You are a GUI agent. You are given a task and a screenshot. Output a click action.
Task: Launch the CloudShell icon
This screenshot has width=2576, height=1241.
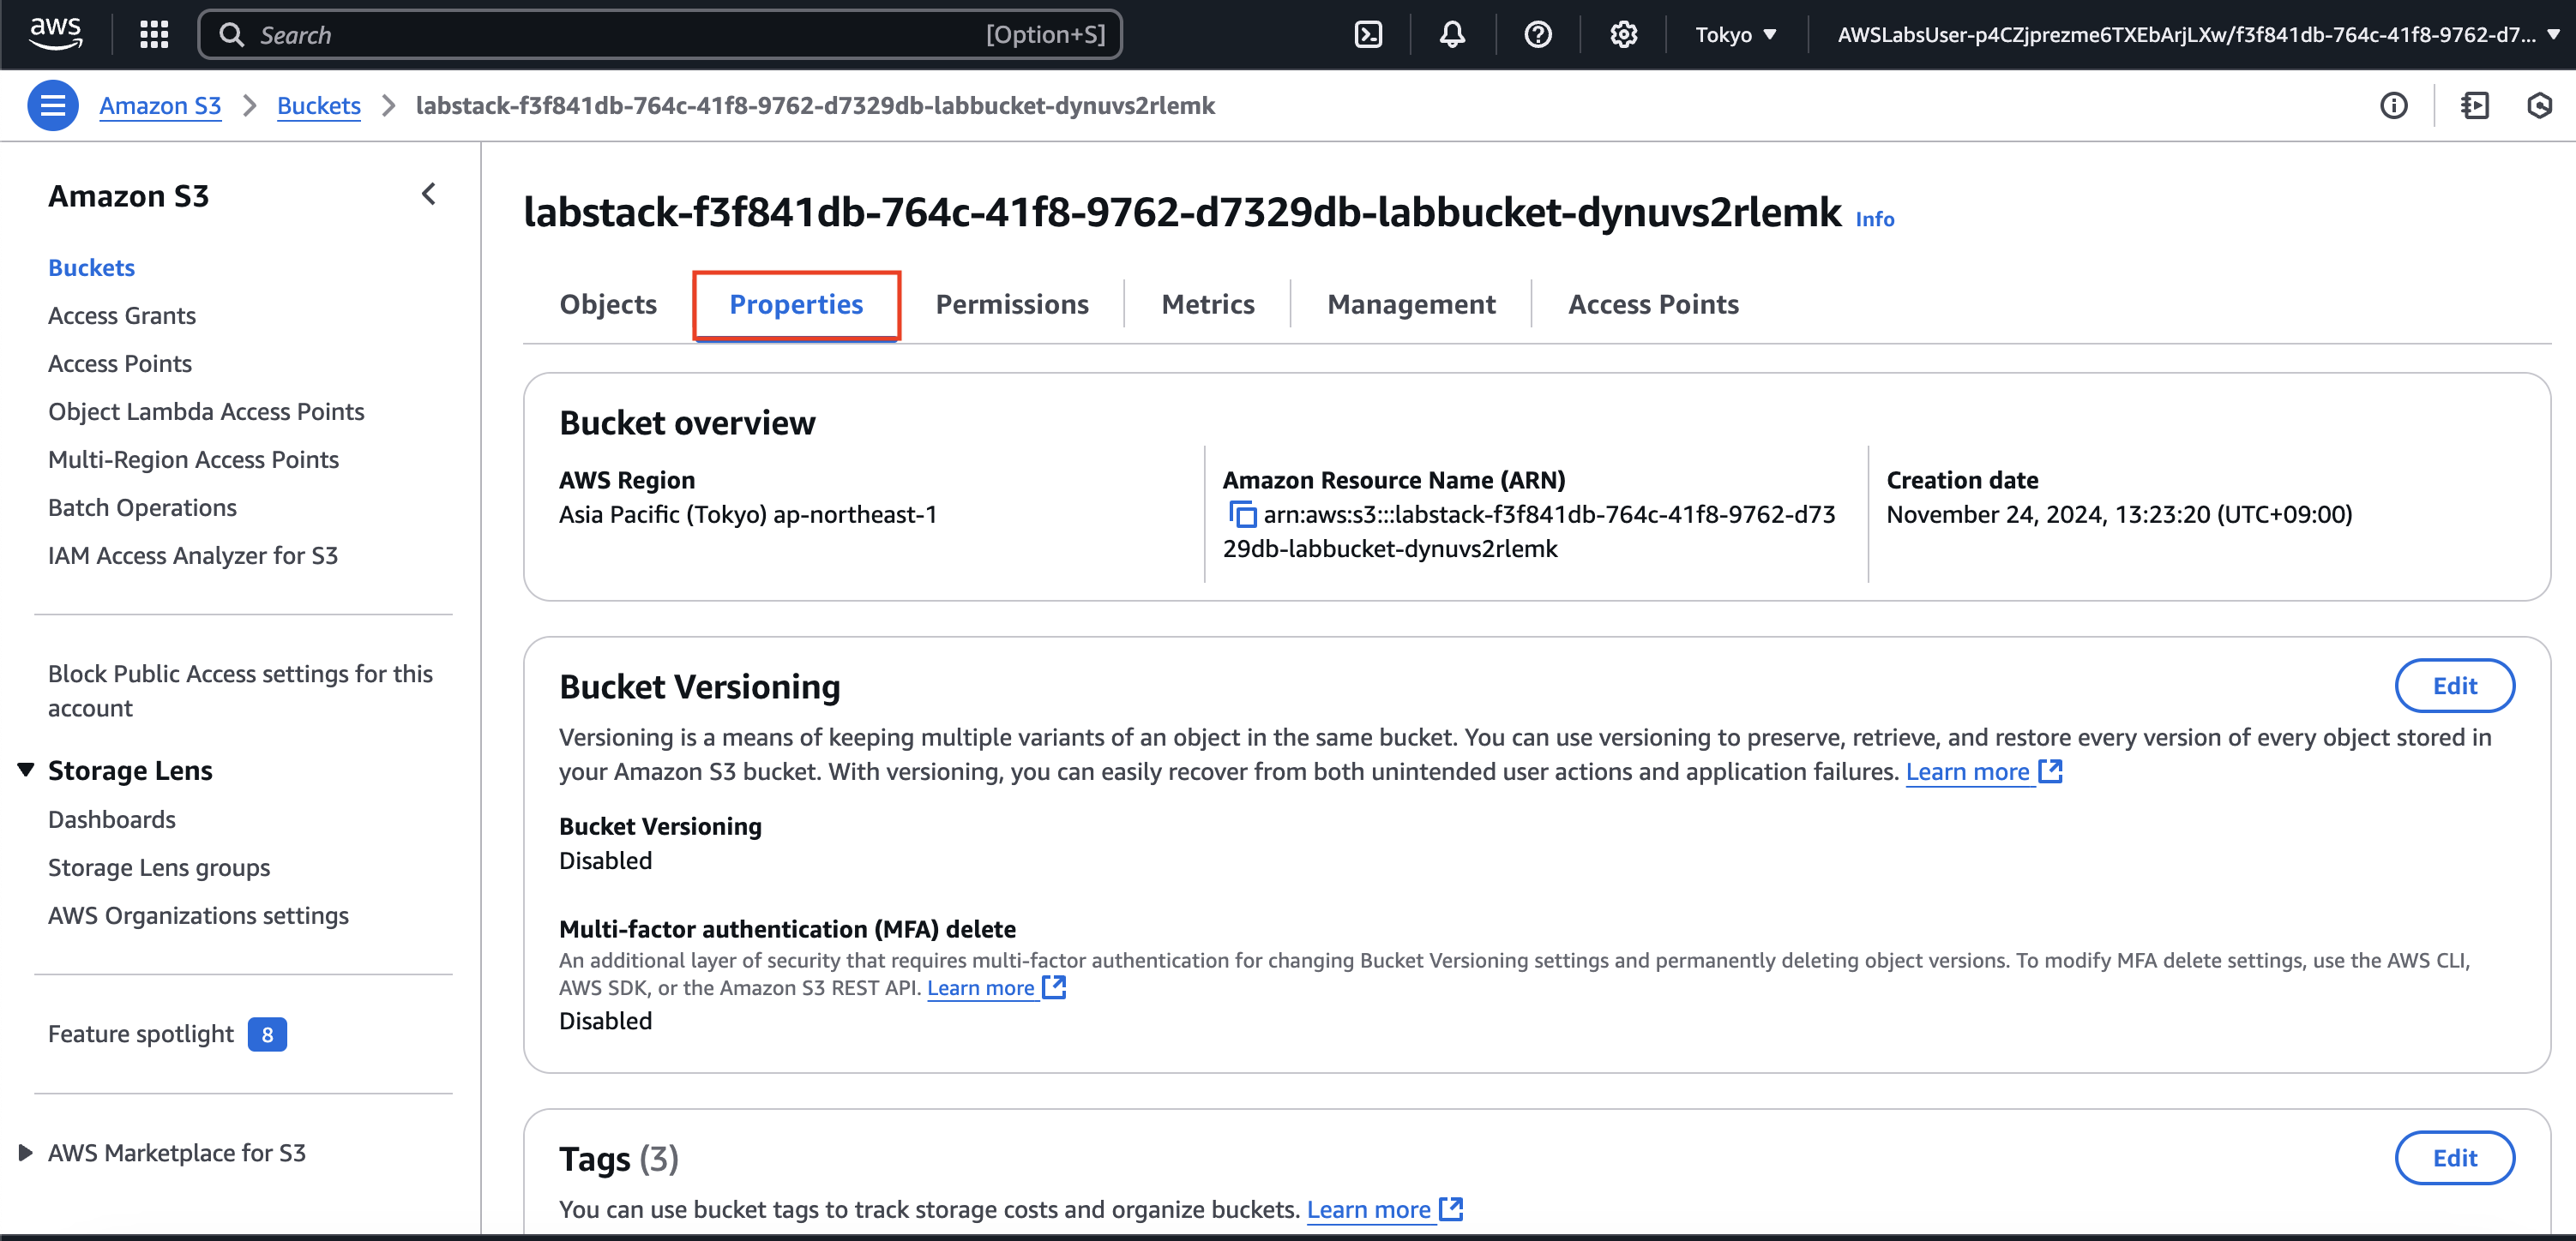[x=1368, y=35]
